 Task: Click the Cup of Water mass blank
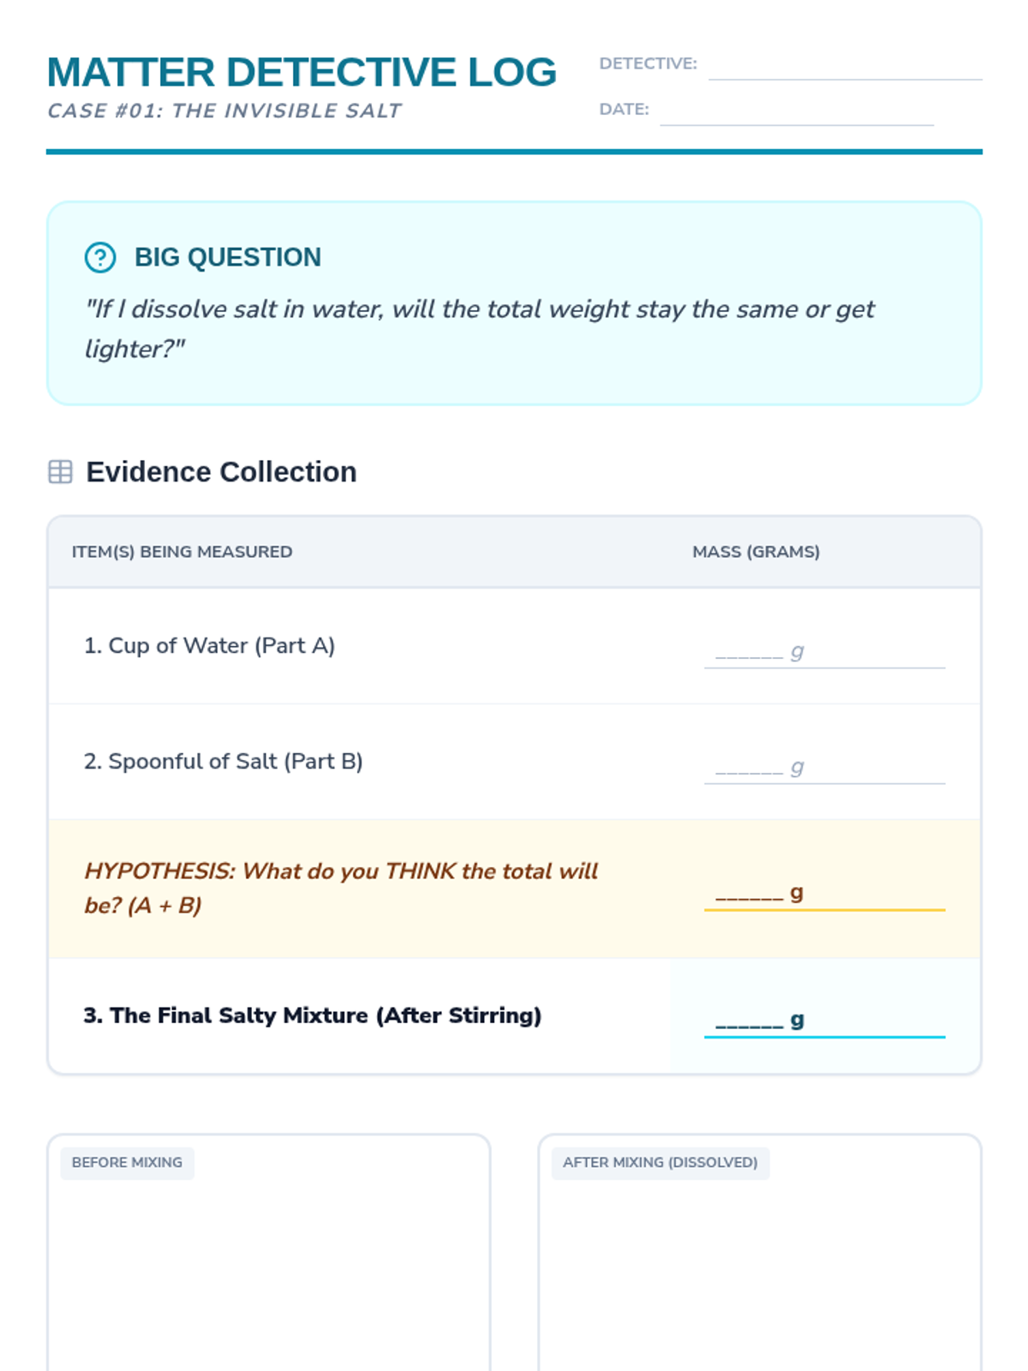(823, 653)
